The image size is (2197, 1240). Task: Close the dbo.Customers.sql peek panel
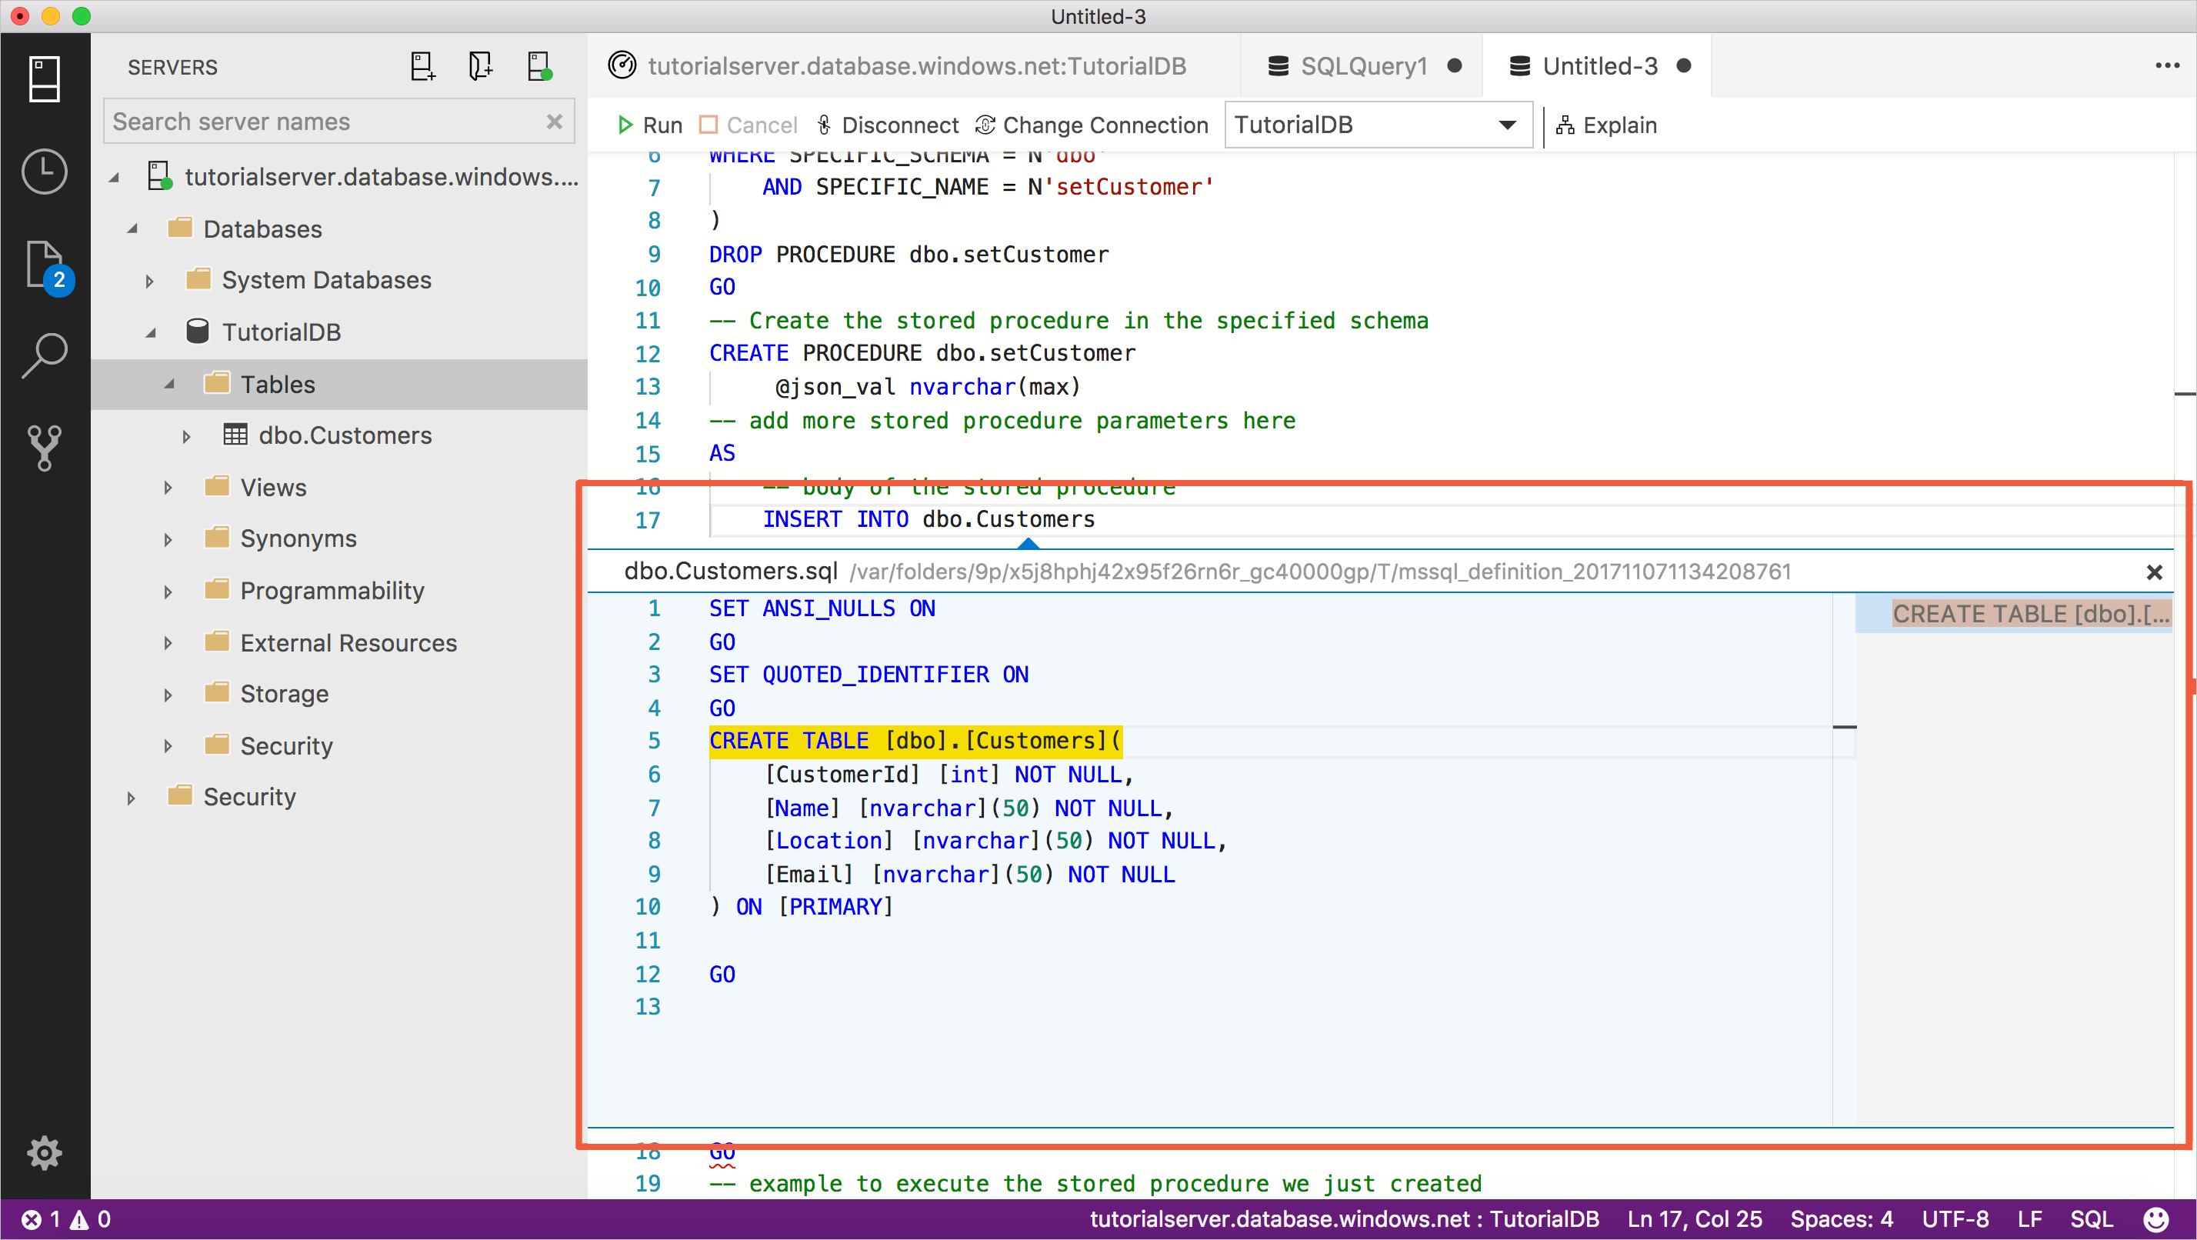[2155, 572]
